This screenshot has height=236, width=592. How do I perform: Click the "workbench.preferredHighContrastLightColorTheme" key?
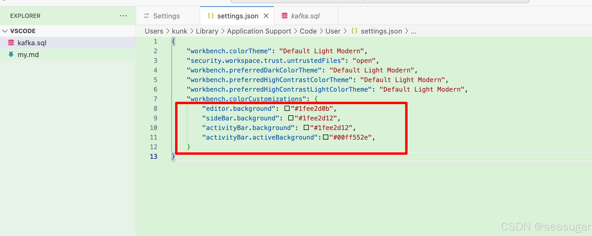coord(279,89)
